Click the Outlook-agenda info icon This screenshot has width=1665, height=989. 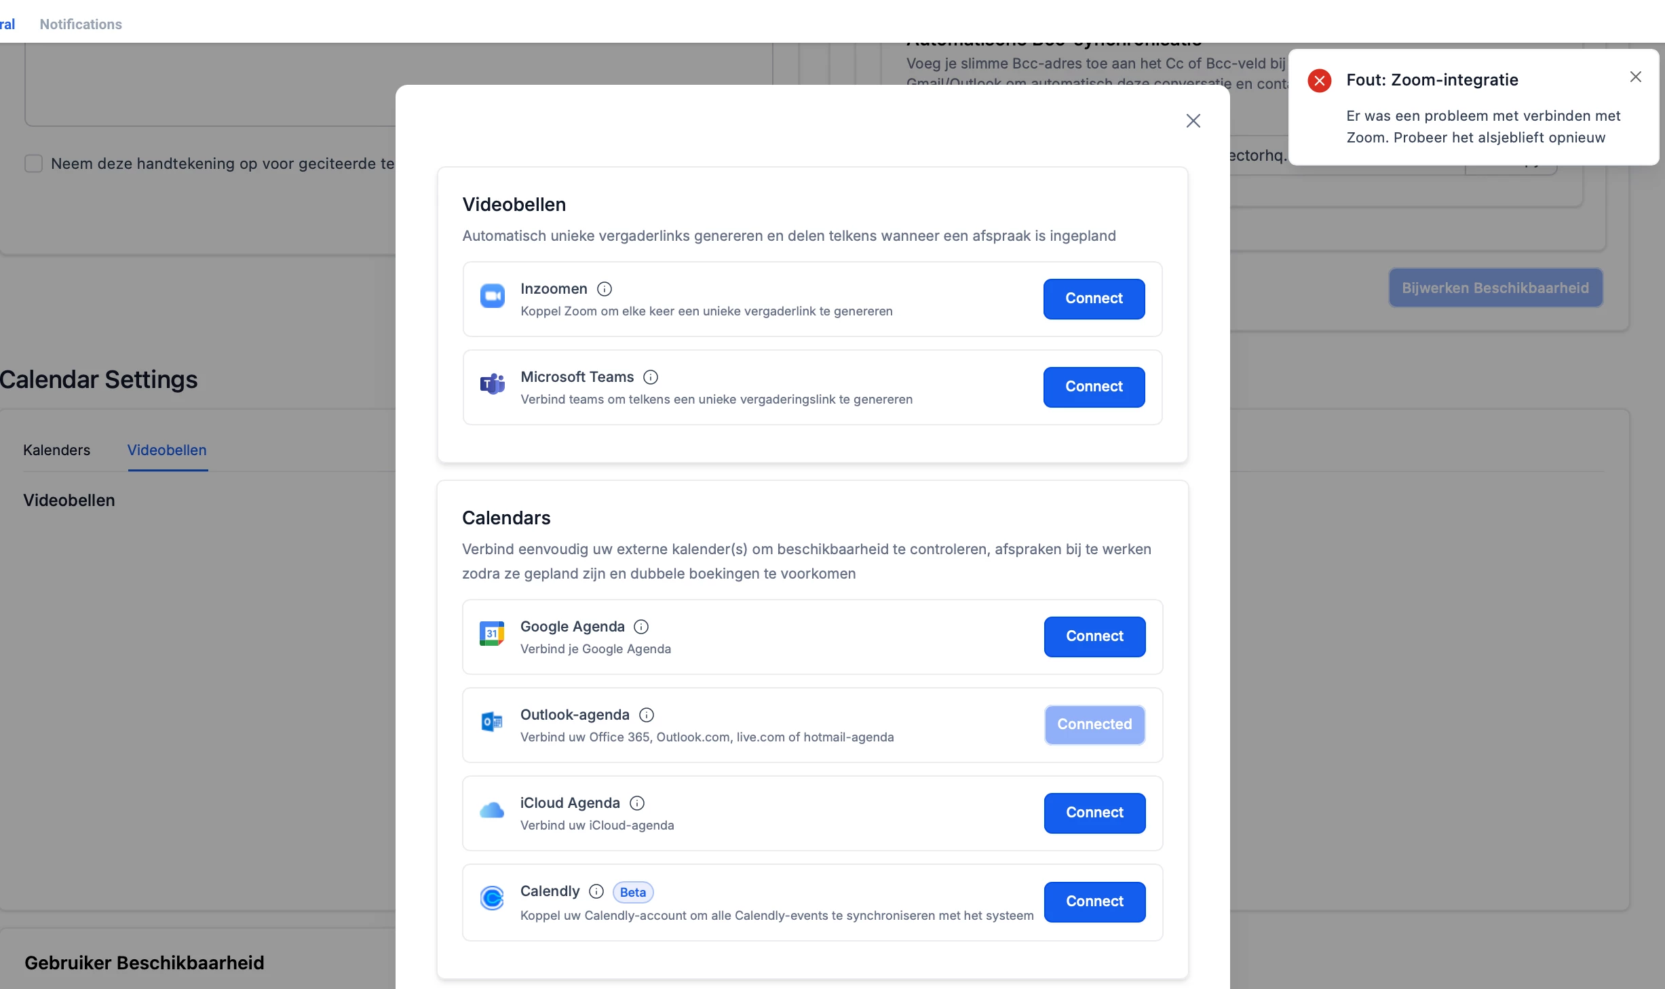[647, 715]
